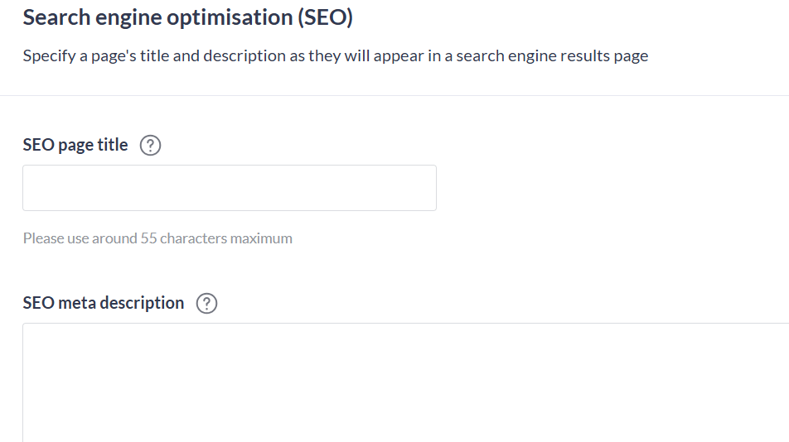Click the word "maximum" in the character hint
789x442 pixels.
pyautogui.click(x=261, y=238)
